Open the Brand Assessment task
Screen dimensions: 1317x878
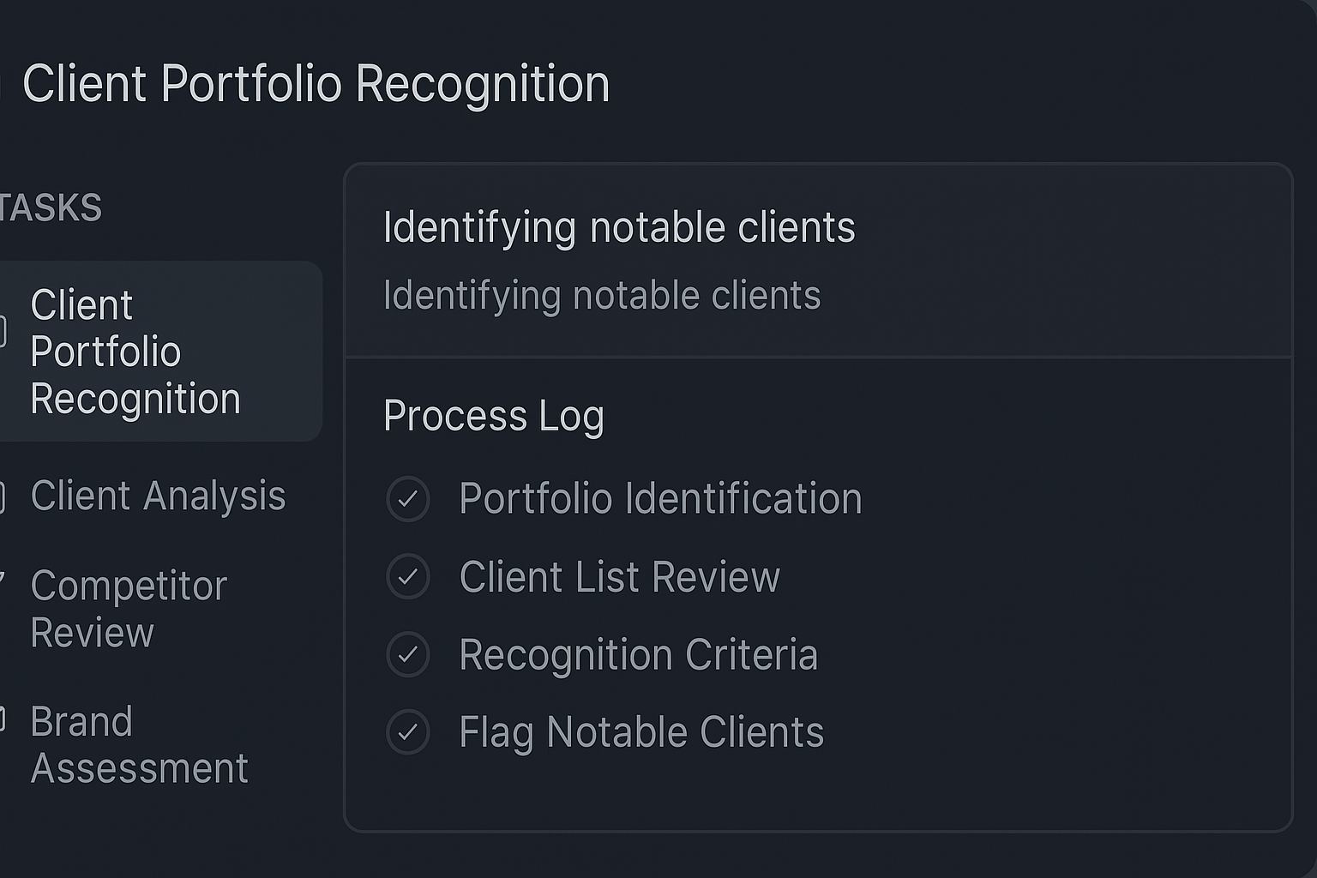click(x=139, y=745)
